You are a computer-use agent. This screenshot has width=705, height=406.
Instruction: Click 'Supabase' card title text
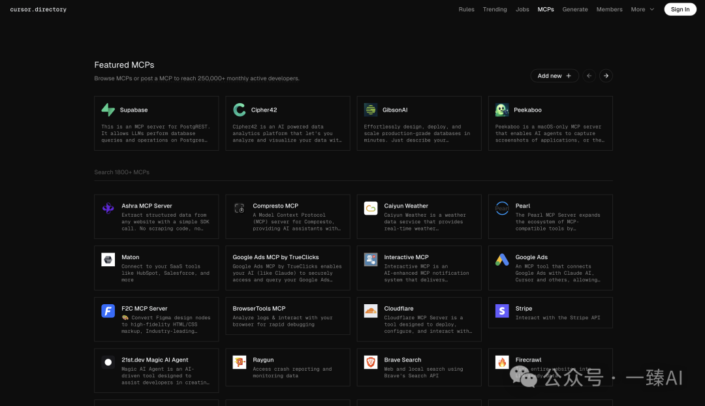coord(134,110)
